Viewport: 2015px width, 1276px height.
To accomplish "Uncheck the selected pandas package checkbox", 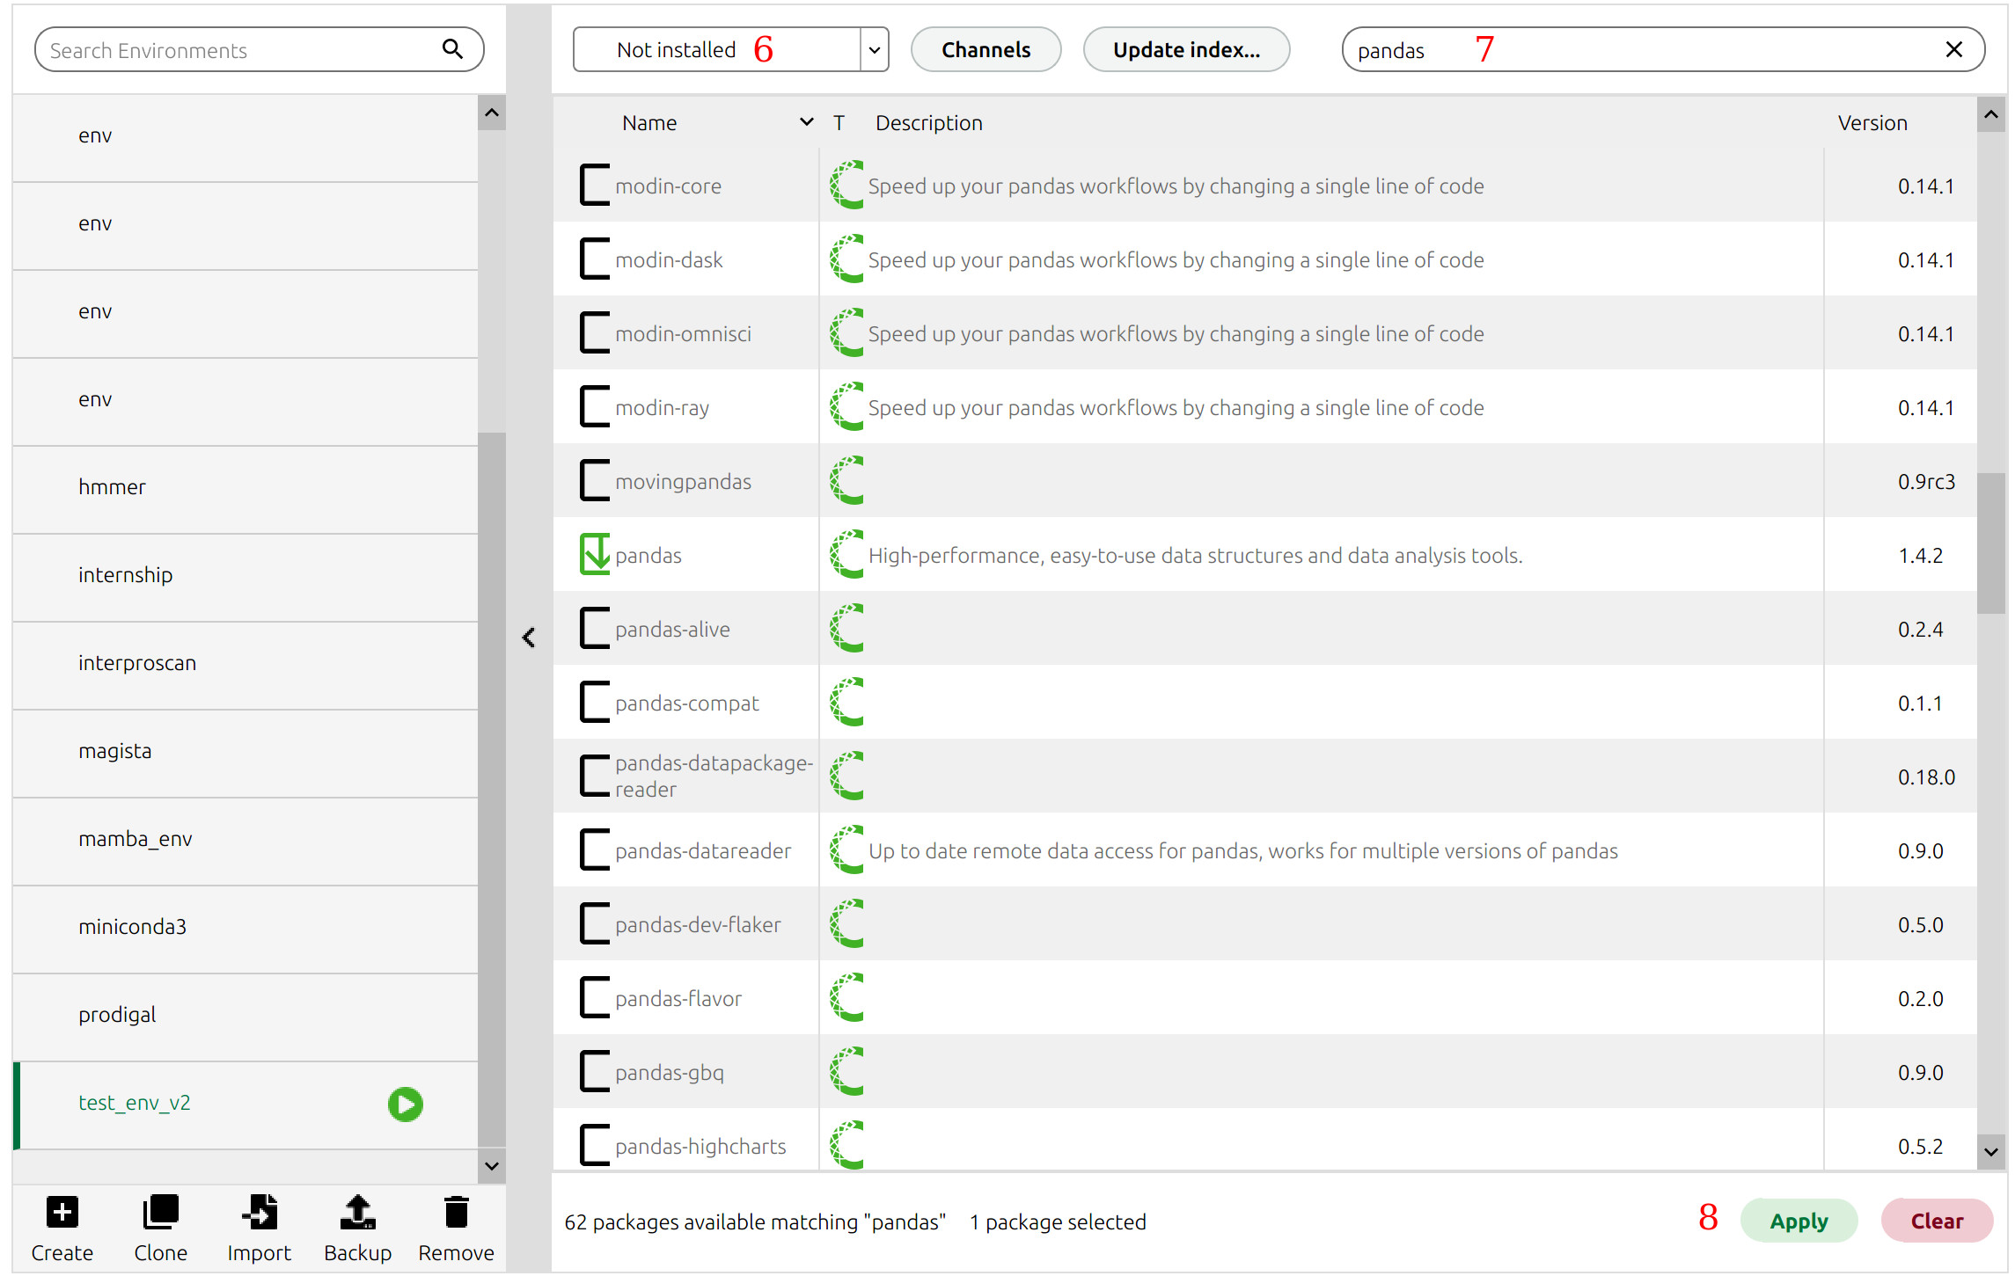I will (x=595, y=555).
